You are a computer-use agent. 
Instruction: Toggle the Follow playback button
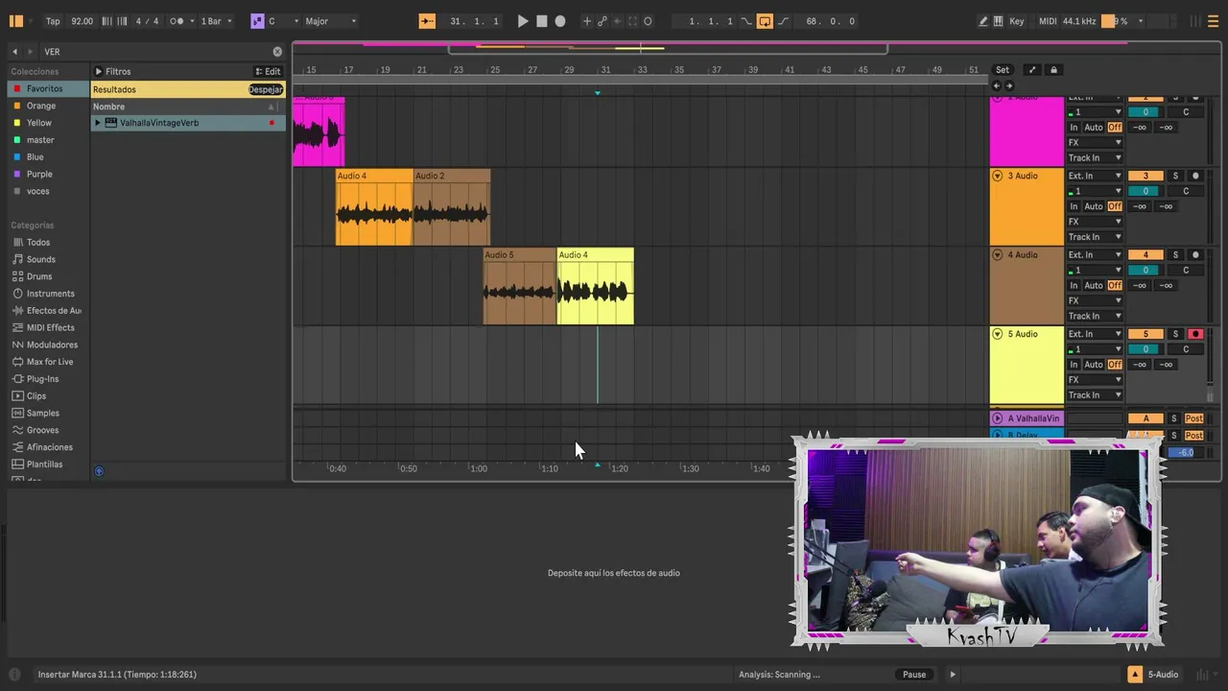coord(427,21)
